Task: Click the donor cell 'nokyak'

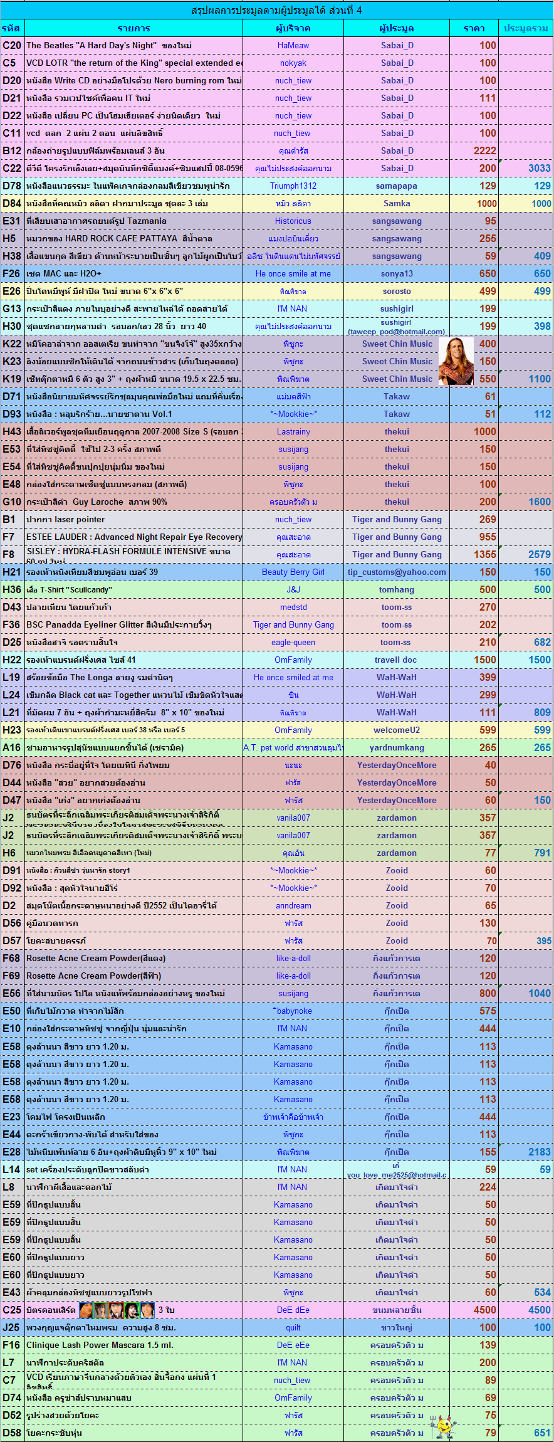Action: [293, 63]
